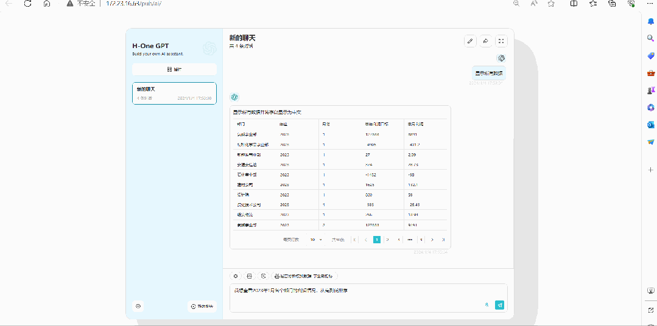Image resolution: width=657 pixels, height=326 pixels.
Task: Go to the next page of table
Action: 432,240
